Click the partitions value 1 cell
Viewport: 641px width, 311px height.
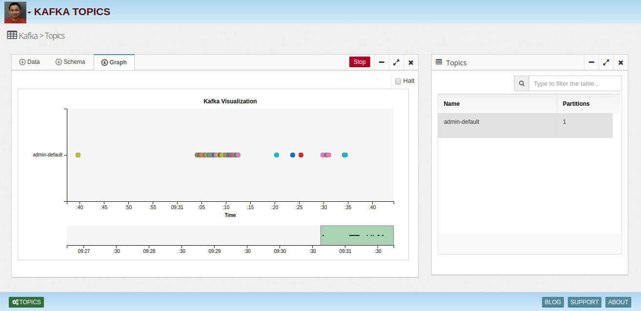(x=584, y=126)
